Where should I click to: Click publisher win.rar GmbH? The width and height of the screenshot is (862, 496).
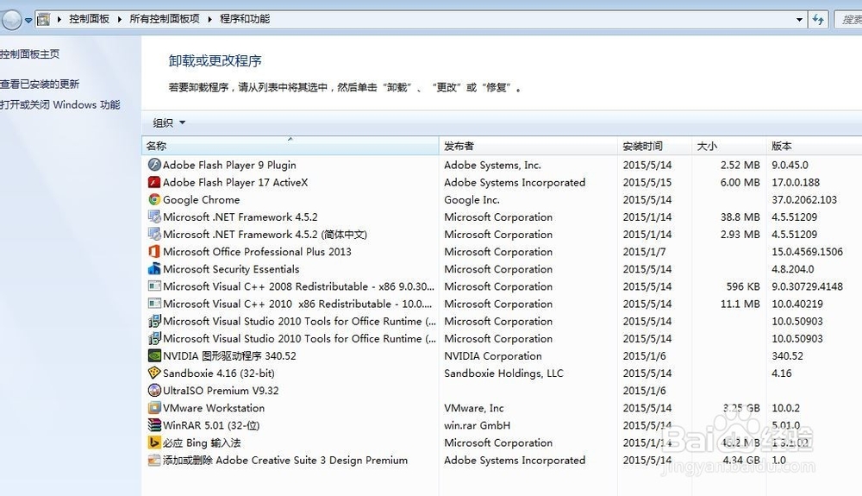pos(478,425)
